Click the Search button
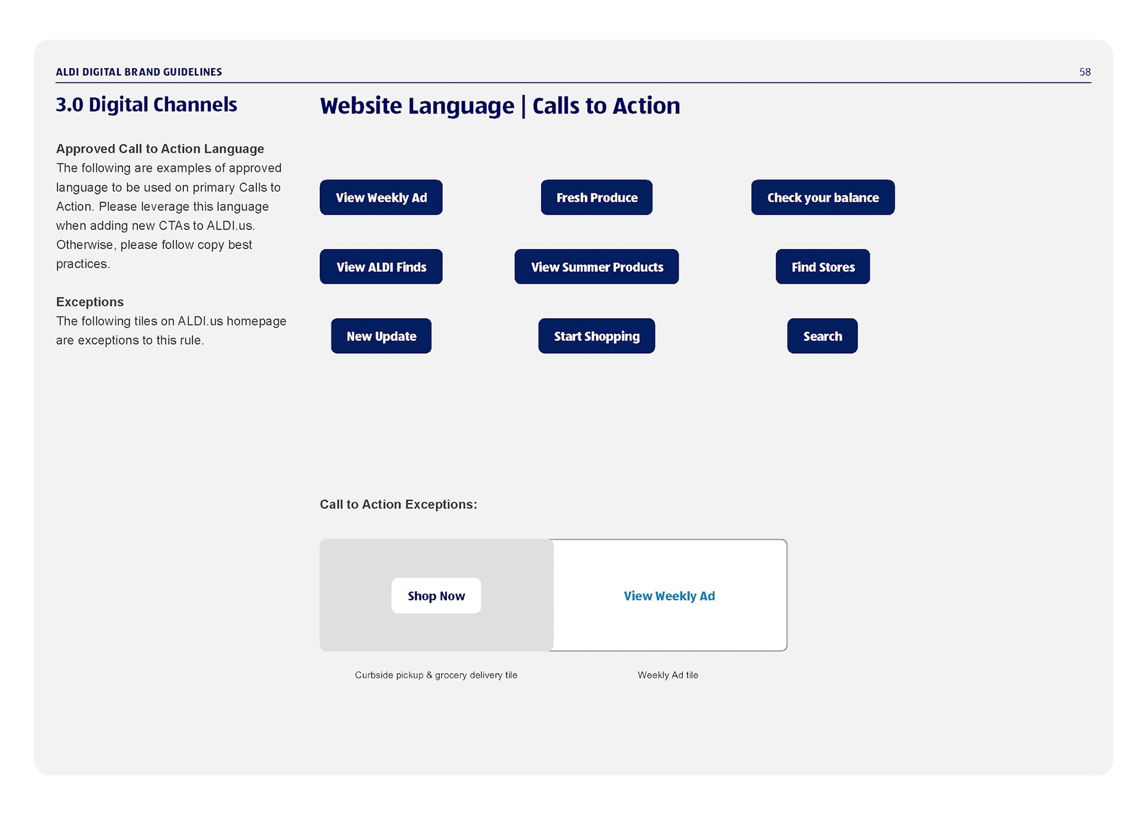Screen dimensions: 1147x815 tap(822, 336)
